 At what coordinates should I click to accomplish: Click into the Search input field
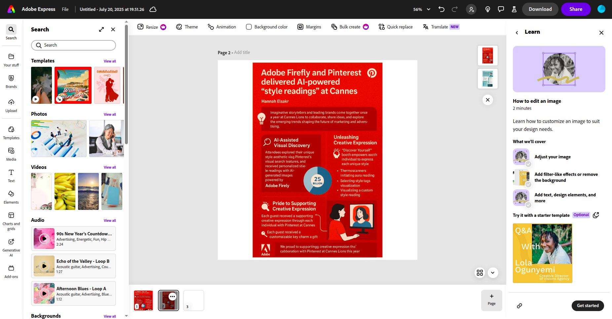tap(73, 45)
